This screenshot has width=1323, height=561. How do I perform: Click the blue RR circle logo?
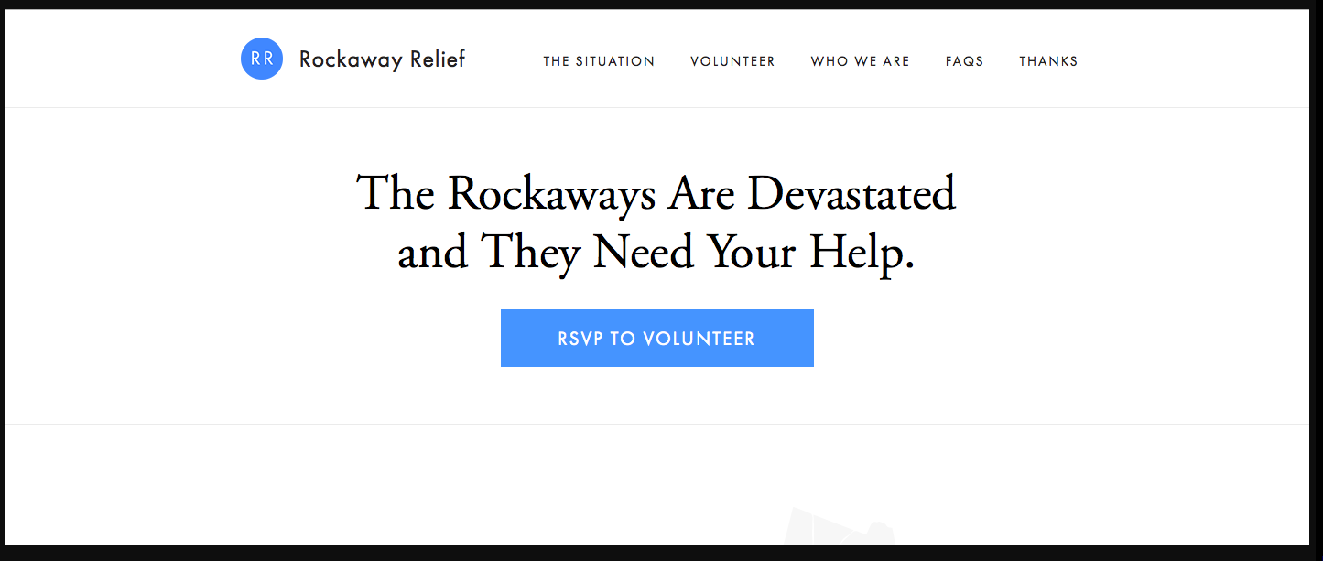(x=262, y=59)
